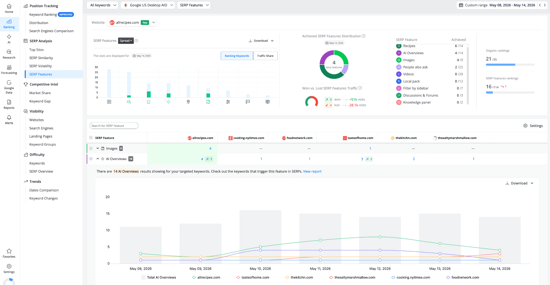Open the Spread mode dropdown
The image size is (550, 285).
point(126,41)
